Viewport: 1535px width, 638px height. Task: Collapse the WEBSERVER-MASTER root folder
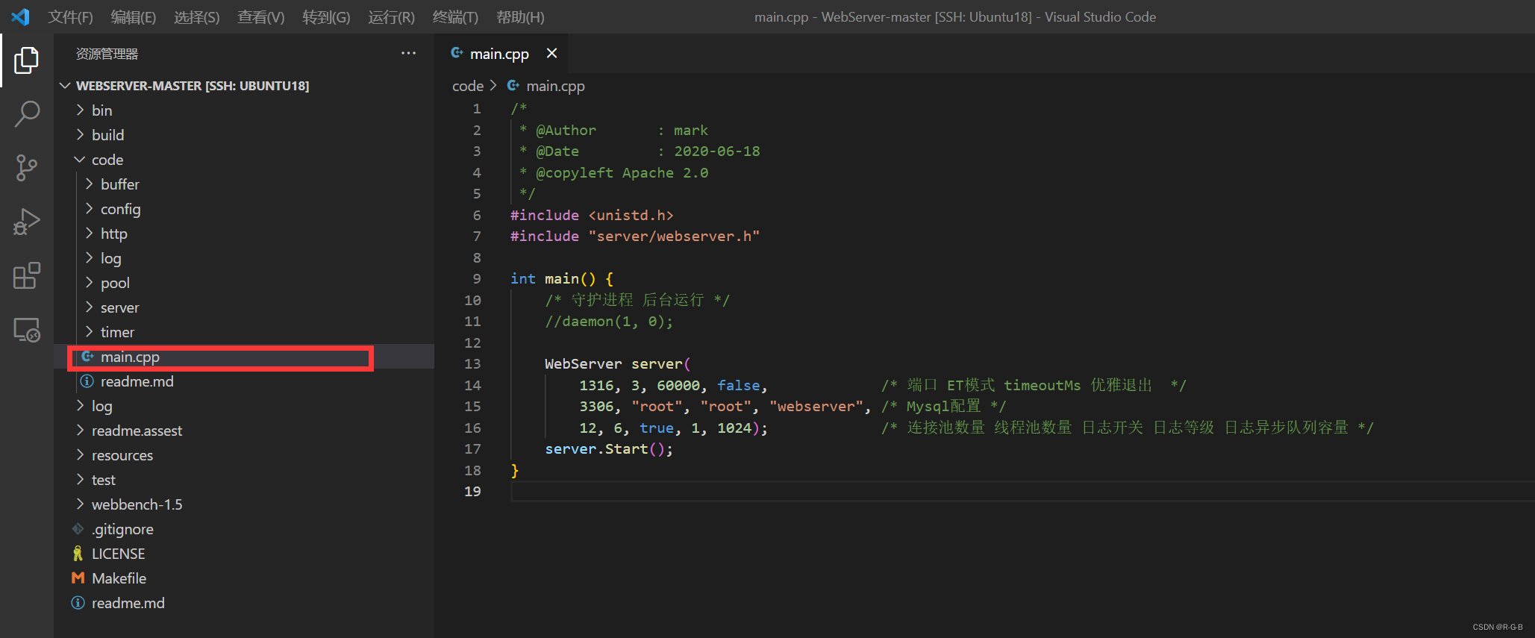click(66, 86)
